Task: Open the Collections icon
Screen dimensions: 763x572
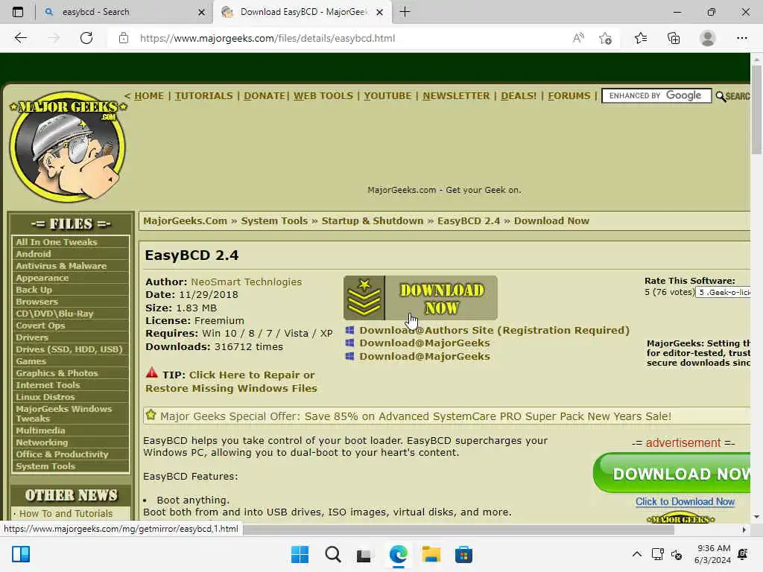Action: [674, 38]
